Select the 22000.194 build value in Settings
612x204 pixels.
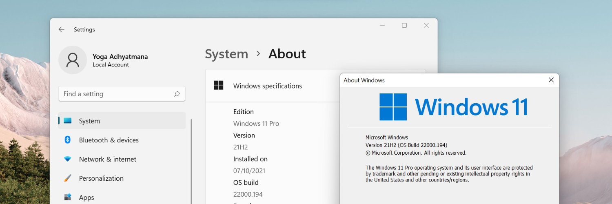pos(248,194)
